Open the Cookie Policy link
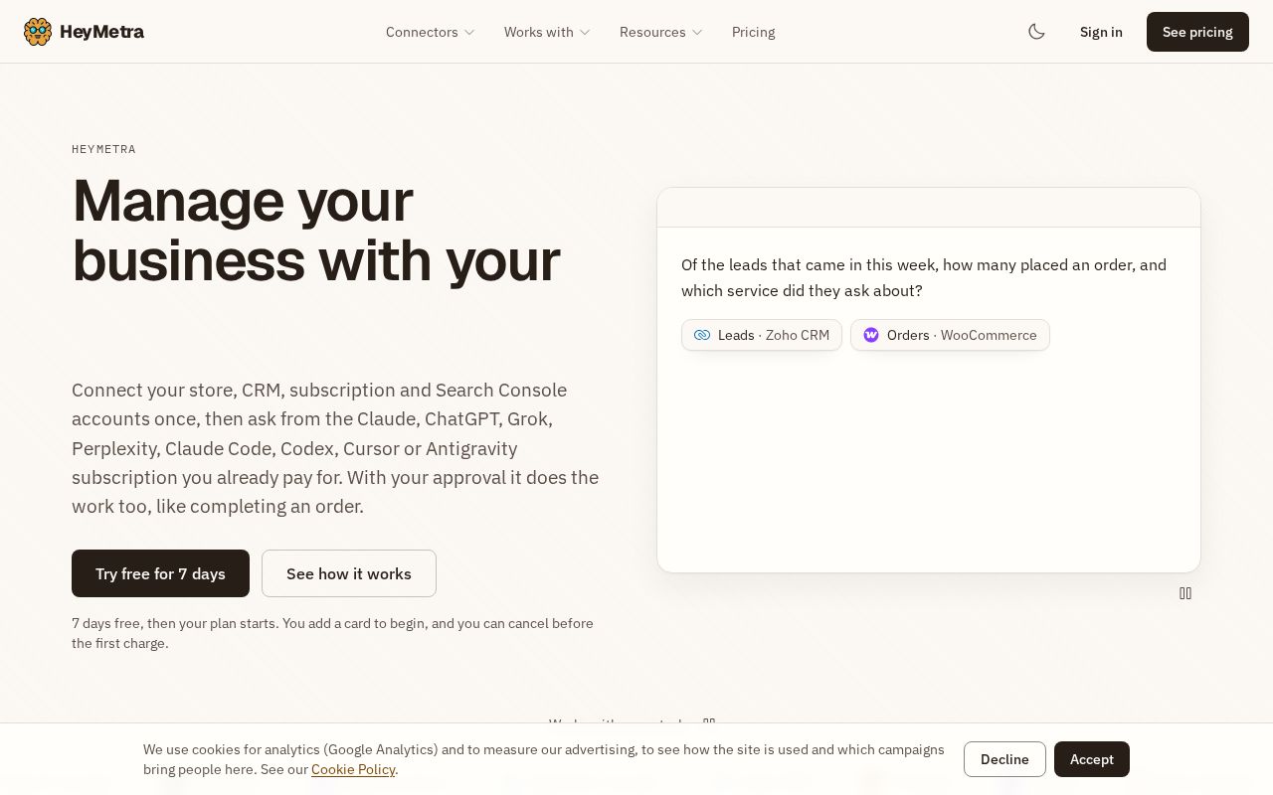 pyautogui.click(x=353, y=769)
